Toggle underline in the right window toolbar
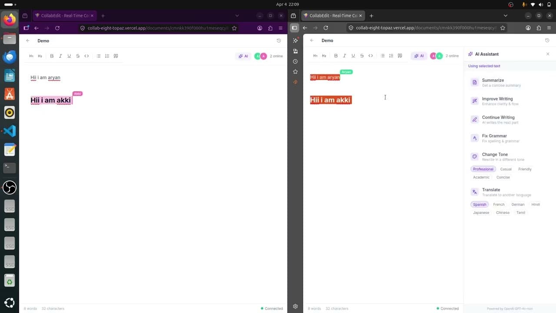 pyautogui.click(x=353, y=56)
